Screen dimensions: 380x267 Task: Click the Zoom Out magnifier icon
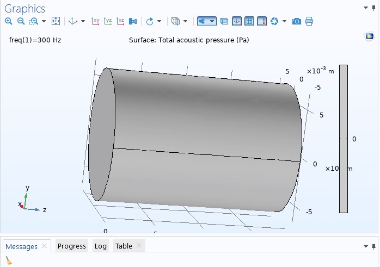point(21,21)
